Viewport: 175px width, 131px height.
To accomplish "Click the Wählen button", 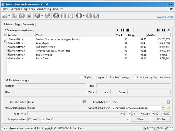I will pos(161,119).
